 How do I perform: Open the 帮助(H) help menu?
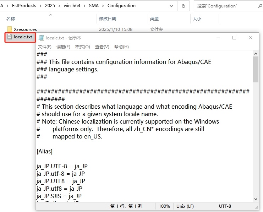pyautogui.click(x=121, y=47)
